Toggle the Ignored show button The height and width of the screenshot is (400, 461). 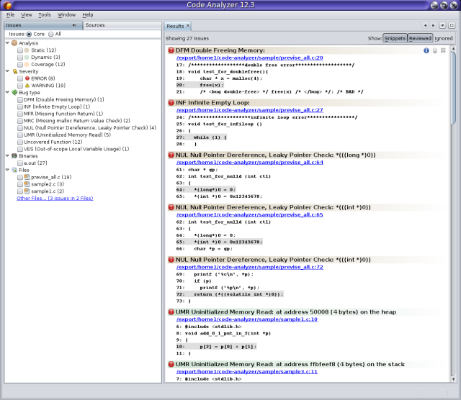444,38
